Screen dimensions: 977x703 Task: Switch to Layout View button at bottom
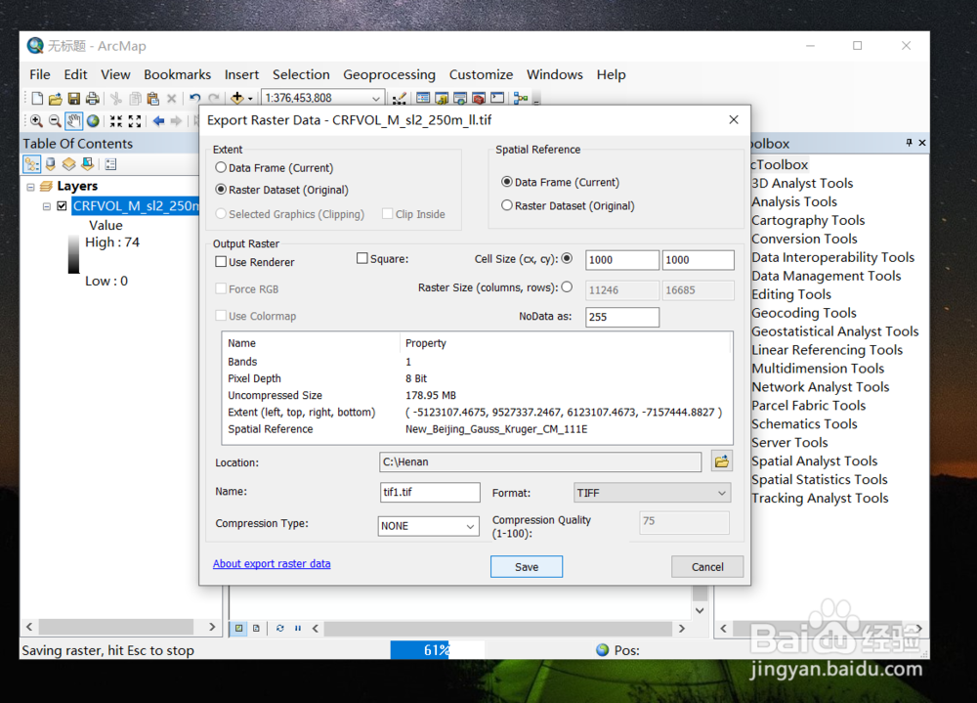point(256,628)
